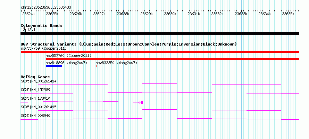Click the Cytogenetic Bands track heading
This screenshot has height=139, width=309.
tap(41, 26)
